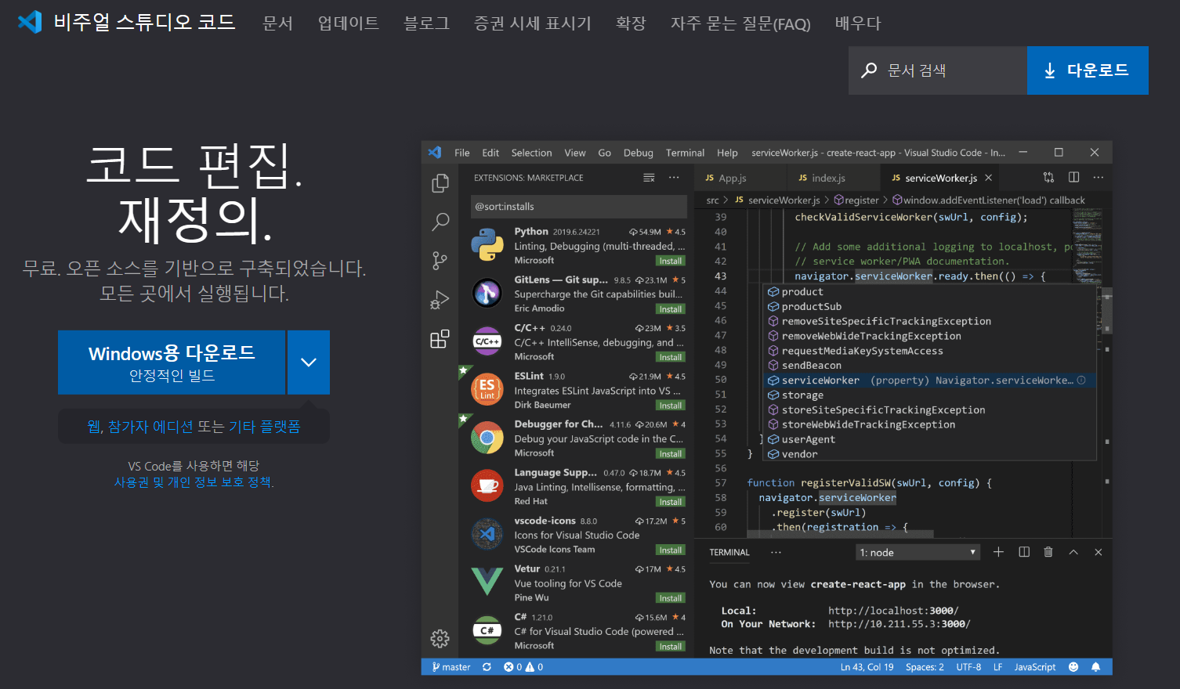
Task: Click the Windows용 다운로드 button
Action: pyautogui.click(x=172, y=362)
